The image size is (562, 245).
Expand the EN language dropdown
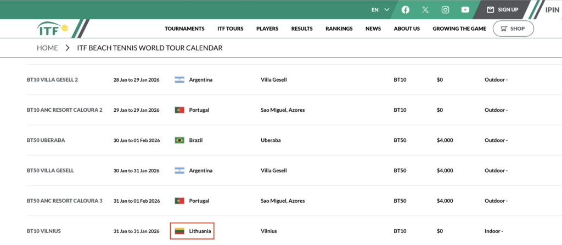[x=380, y=9]
